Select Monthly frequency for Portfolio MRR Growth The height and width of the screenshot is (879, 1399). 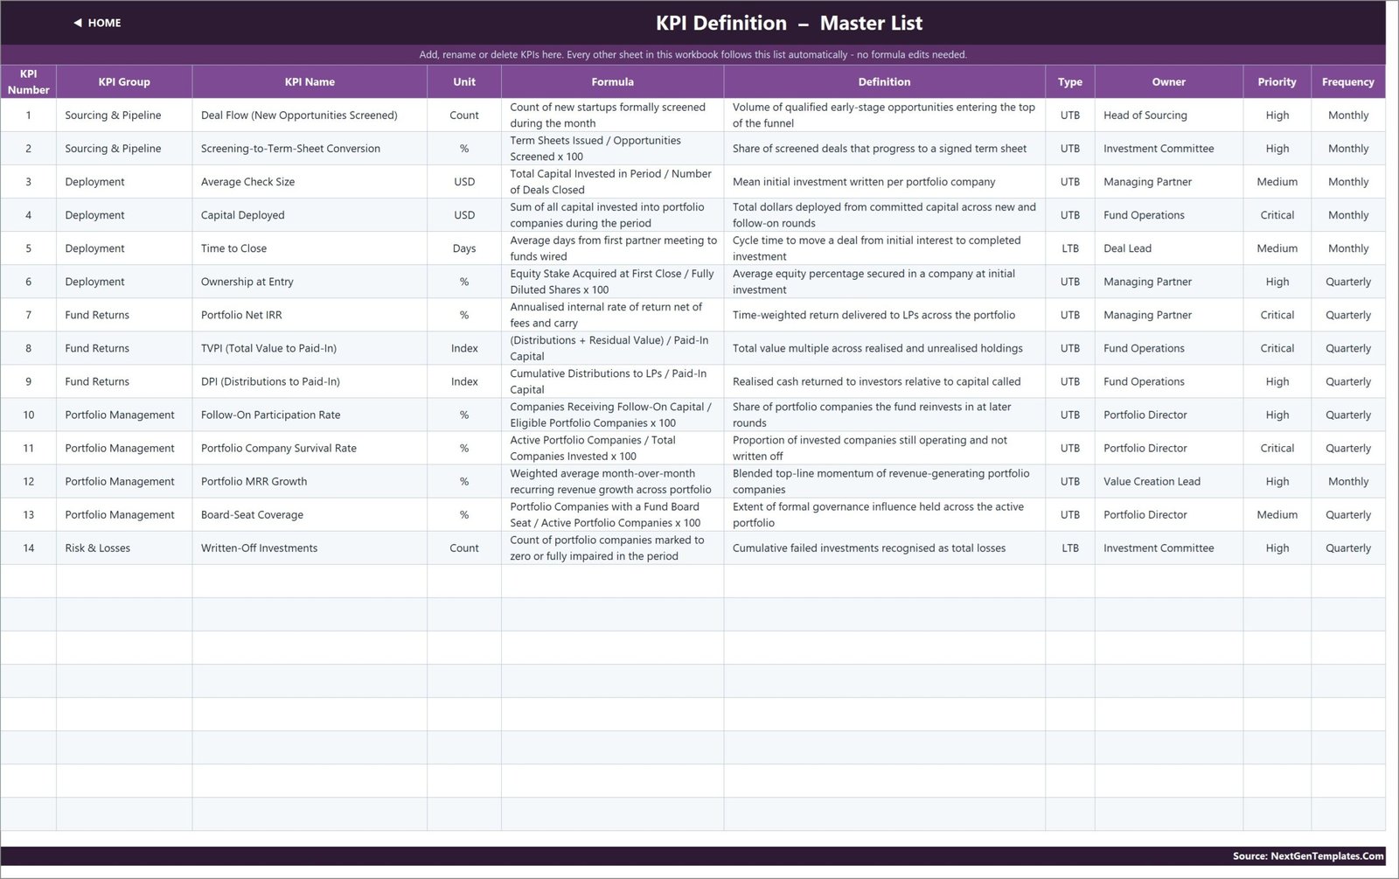click(1348, 481)
